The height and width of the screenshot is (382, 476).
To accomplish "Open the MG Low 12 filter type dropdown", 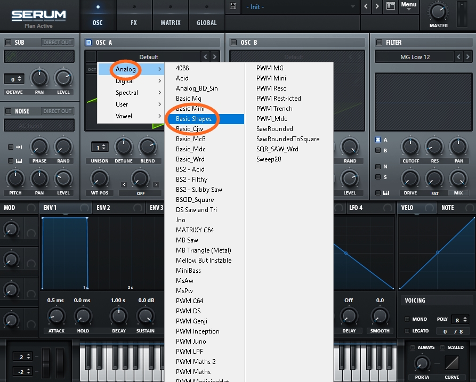I will click(415, 57).
